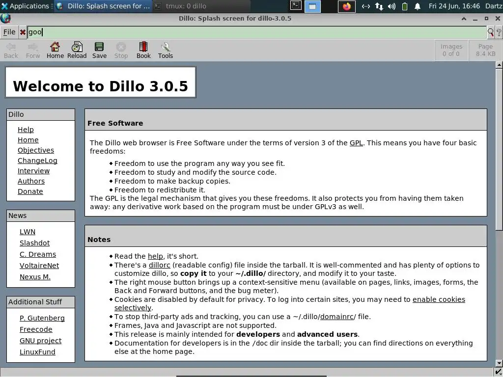Screen dimensions: 503x377
Task: Click the Images 0 of 0 indicator
Action: point(451,51)
